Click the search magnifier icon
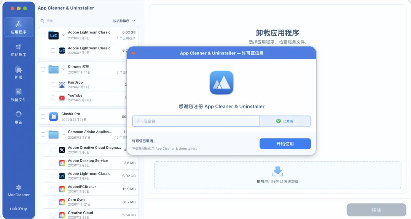Screen dimensions: 411x219 pos(42,21)
